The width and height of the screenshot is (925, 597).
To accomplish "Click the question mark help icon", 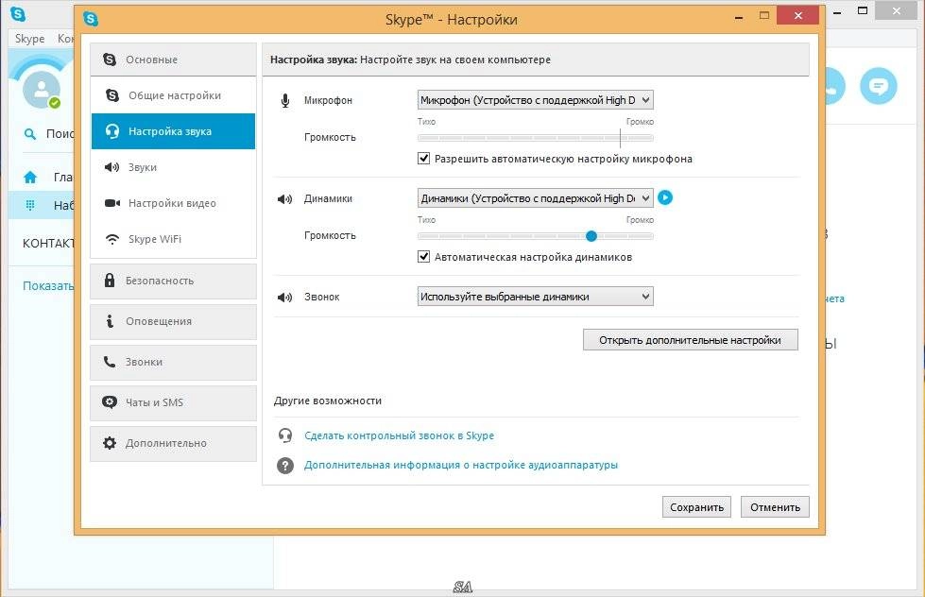I will (x=285, y=466).
